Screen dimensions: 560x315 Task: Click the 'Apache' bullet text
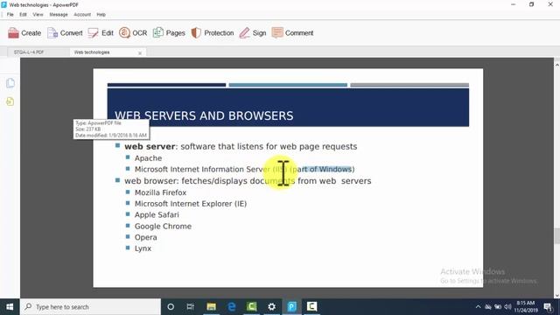click(x=148, y=158)
